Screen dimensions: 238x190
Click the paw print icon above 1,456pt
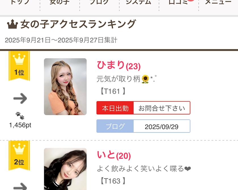click(x=20, y=115)
